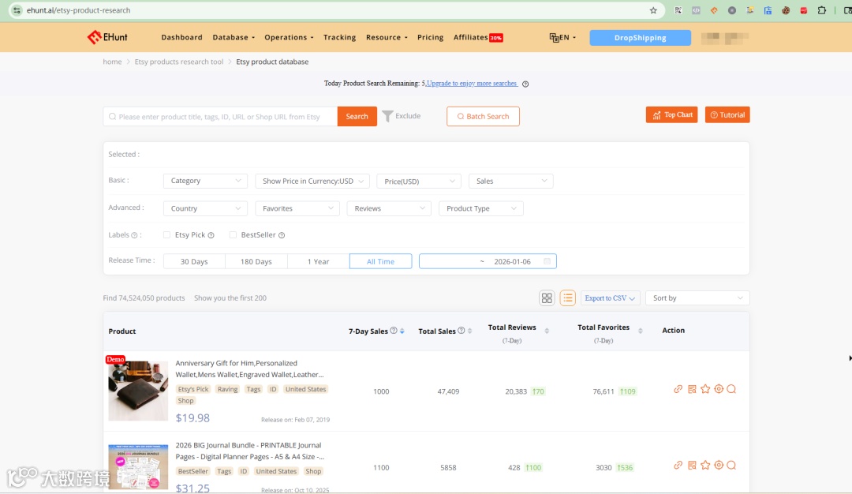
Task: Sort by Total Sales column arrows
Action: coord(470,331)
